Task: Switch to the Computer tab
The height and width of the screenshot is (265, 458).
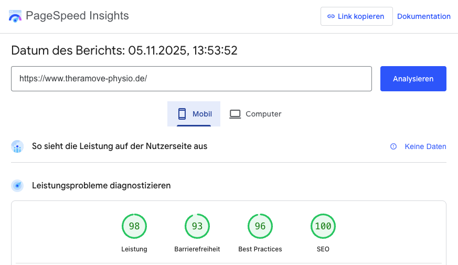Action: (x=255, y=114)
